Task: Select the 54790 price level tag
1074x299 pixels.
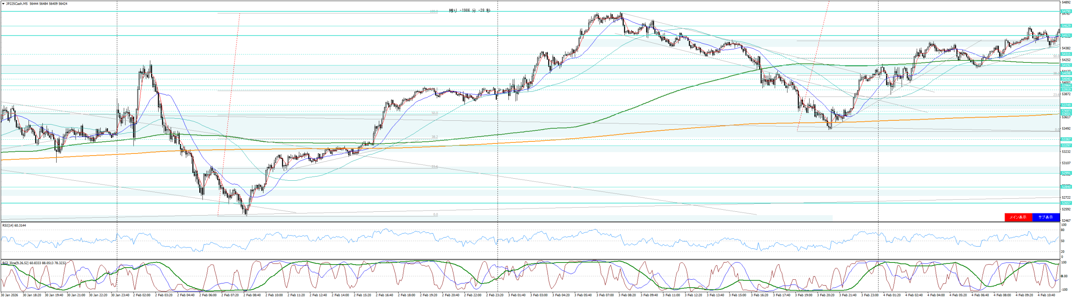Action: (1066, 11)
